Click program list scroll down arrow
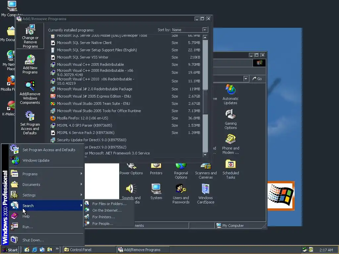 [x=205, y=155]
